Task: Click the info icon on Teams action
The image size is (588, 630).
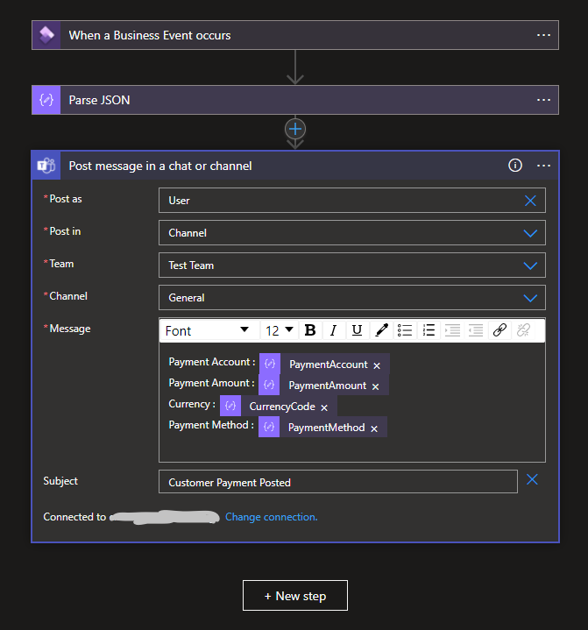Action: [515, 165]
